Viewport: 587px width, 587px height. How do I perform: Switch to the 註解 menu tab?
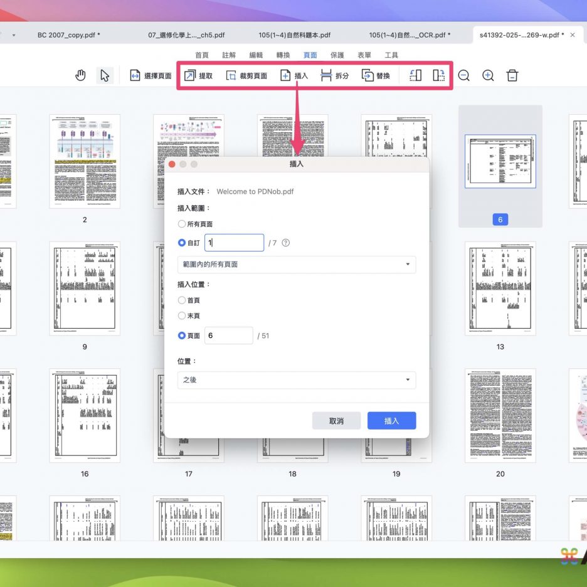click(x=229, y=55)
